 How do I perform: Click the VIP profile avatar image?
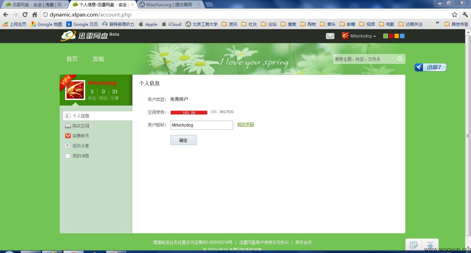click(x=75, y=90)
